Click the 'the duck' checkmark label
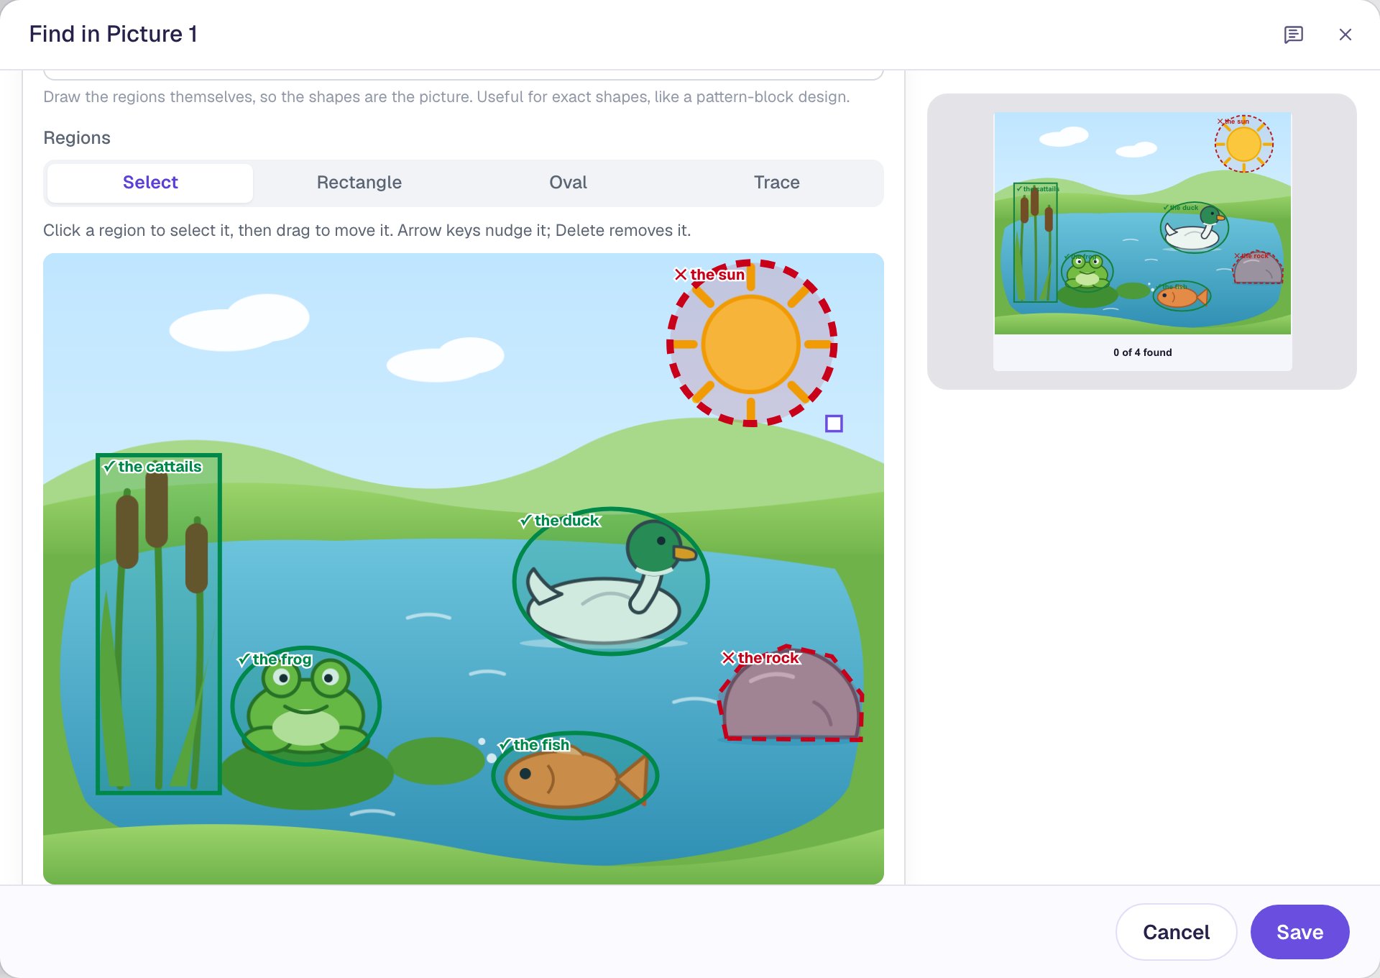The width and height of the screenshot is (1380, 978). [560, 521]
